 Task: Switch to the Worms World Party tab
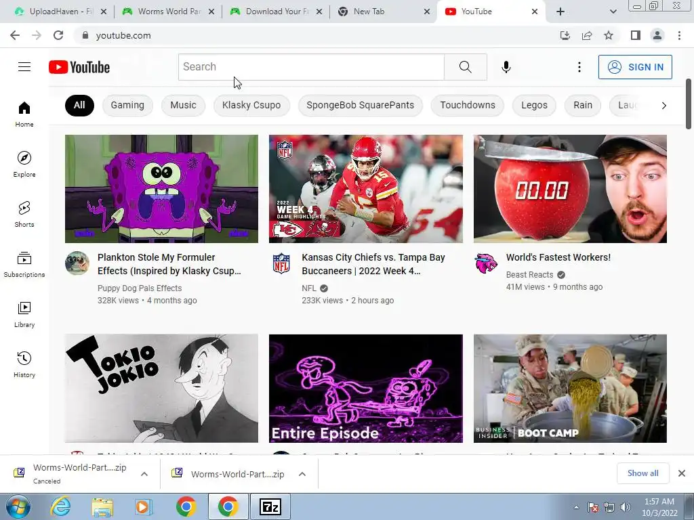coord(169,12)
